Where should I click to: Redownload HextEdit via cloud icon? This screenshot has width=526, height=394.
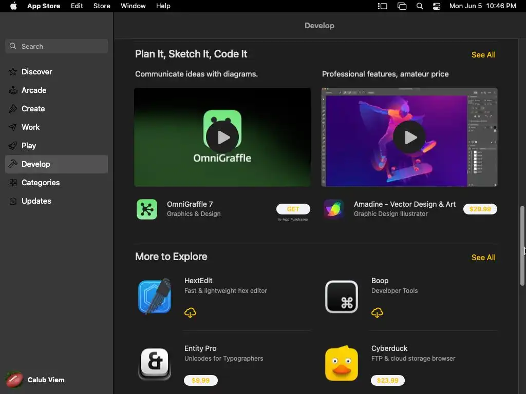(x=190, y=313)
